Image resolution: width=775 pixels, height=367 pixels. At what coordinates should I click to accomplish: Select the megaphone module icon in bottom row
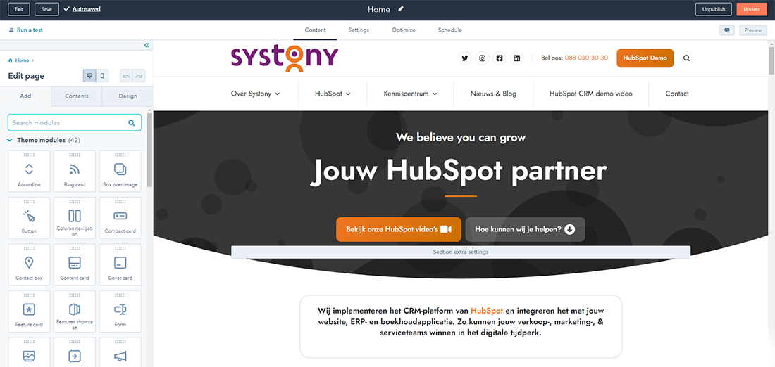(120, 356)
